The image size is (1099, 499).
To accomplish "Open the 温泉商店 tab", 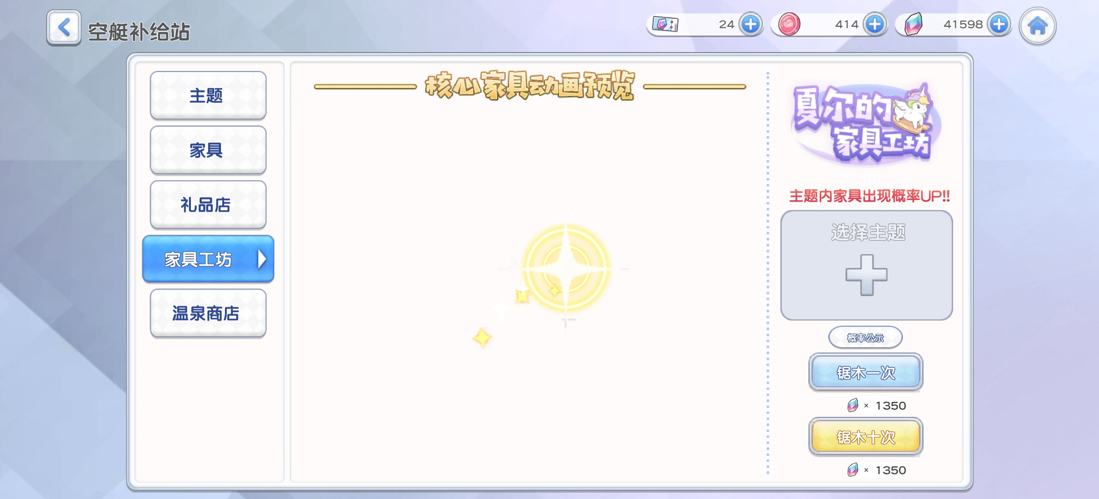I will coord(208,313).
